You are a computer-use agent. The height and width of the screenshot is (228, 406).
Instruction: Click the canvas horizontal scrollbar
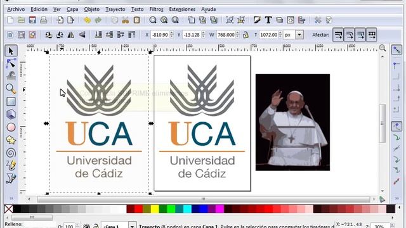203,199
